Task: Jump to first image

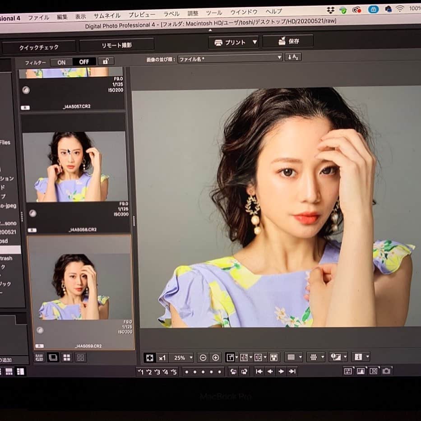Action: pos(259,371)
